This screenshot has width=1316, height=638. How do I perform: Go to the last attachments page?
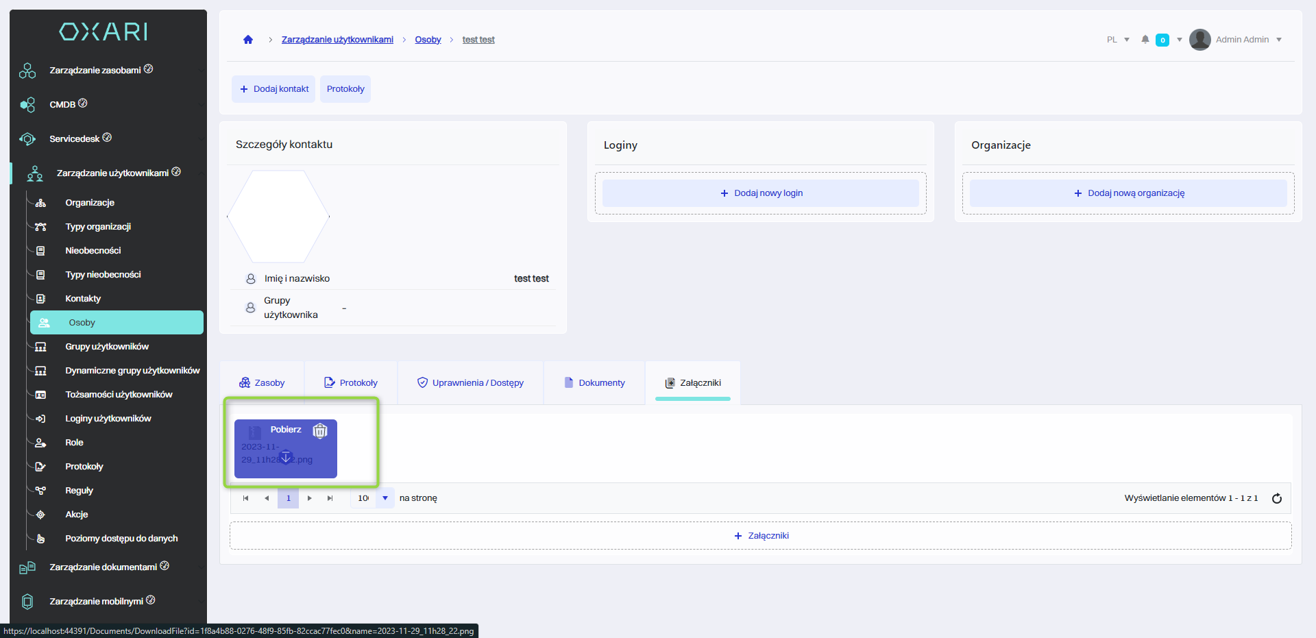point(330,498)
